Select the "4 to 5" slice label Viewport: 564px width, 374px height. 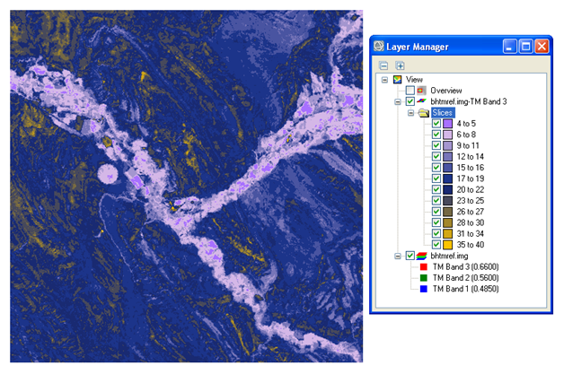tap(466, 124)
